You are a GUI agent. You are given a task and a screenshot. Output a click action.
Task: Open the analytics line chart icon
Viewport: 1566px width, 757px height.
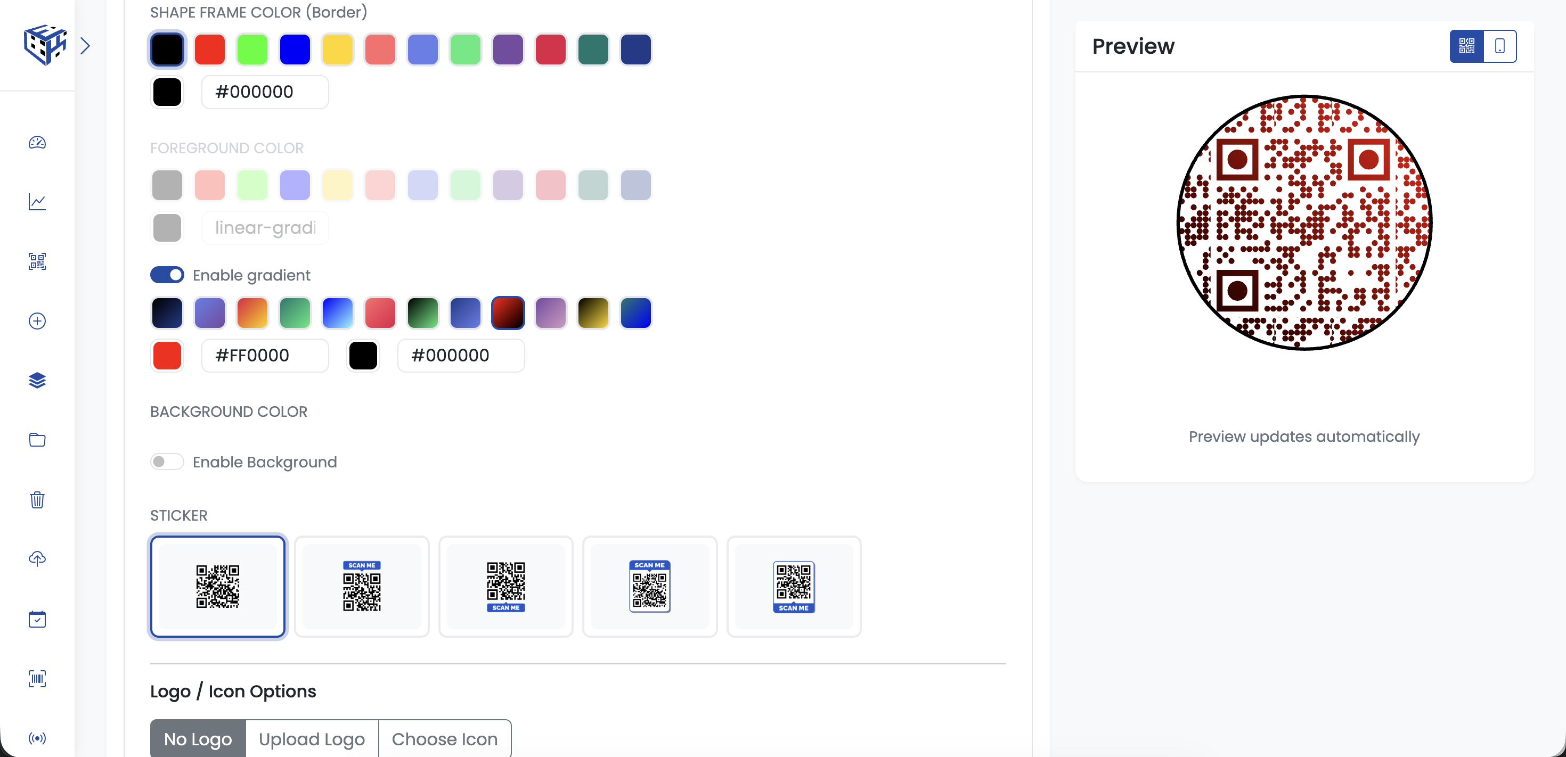coord(37,202)
